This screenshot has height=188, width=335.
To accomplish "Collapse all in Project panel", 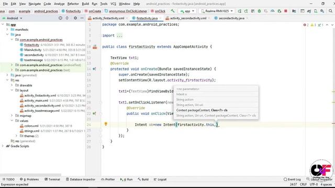I will [x=67, y=18].
